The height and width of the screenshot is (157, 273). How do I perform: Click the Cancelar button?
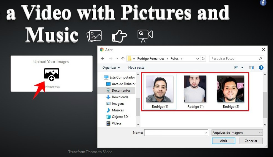pyautogui.click(x=251, y=141)
